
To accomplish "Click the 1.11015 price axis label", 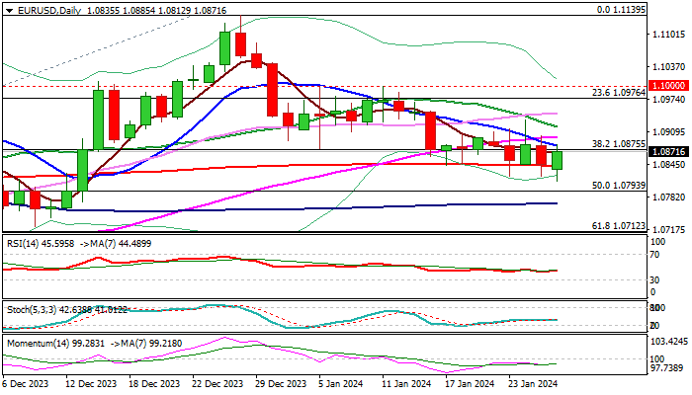I will point(671,35).
